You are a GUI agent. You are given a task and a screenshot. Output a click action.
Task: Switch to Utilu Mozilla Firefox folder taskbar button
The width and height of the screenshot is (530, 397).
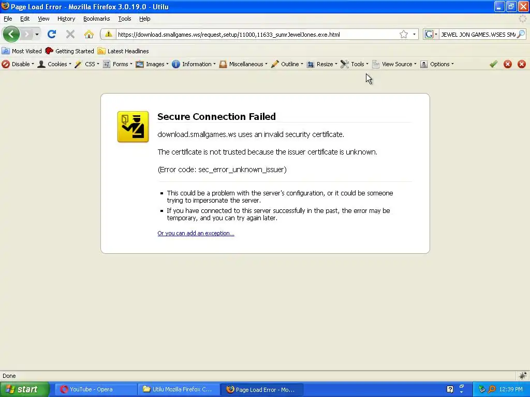[179, 389]
